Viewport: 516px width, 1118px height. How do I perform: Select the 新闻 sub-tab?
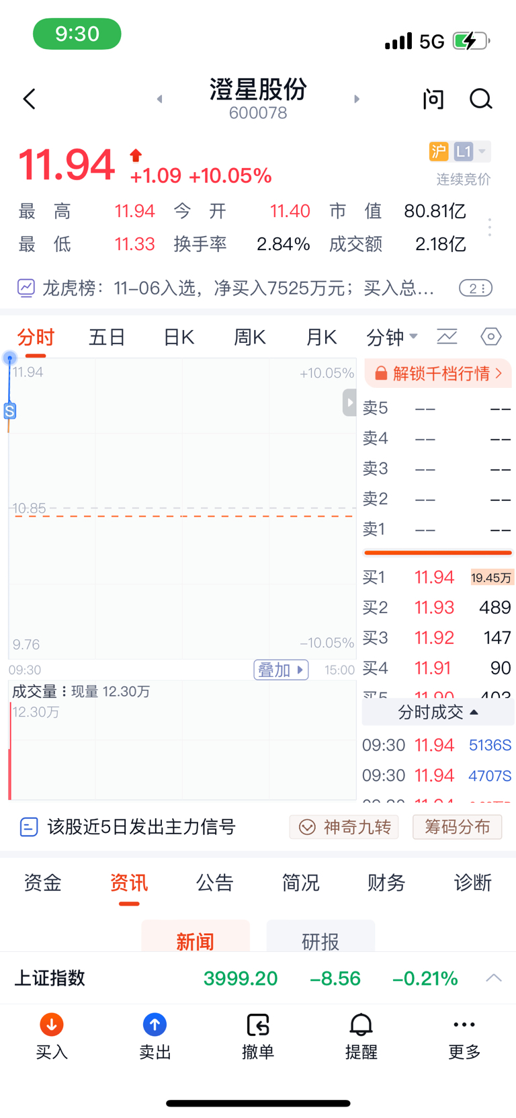click(x=196, y=936)
